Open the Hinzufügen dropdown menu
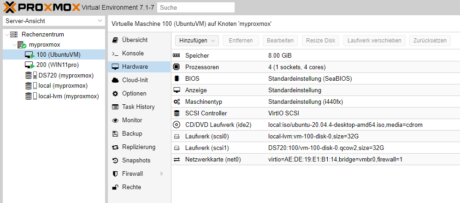460x203 pixels. (x=196, y=41)
